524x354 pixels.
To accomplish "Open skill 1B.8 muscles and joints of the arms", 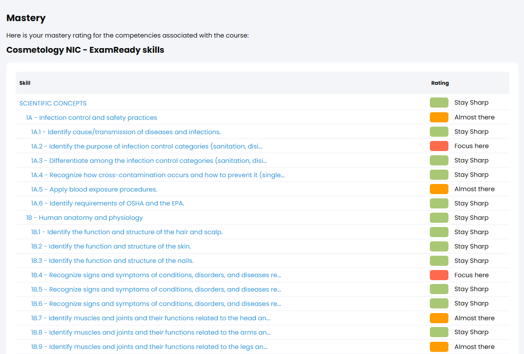I will 151,333.
